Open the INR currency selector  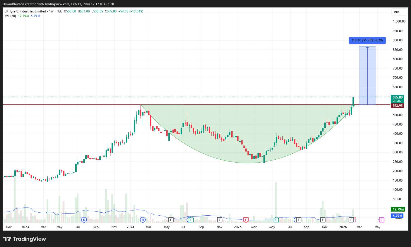click(399, 12)
